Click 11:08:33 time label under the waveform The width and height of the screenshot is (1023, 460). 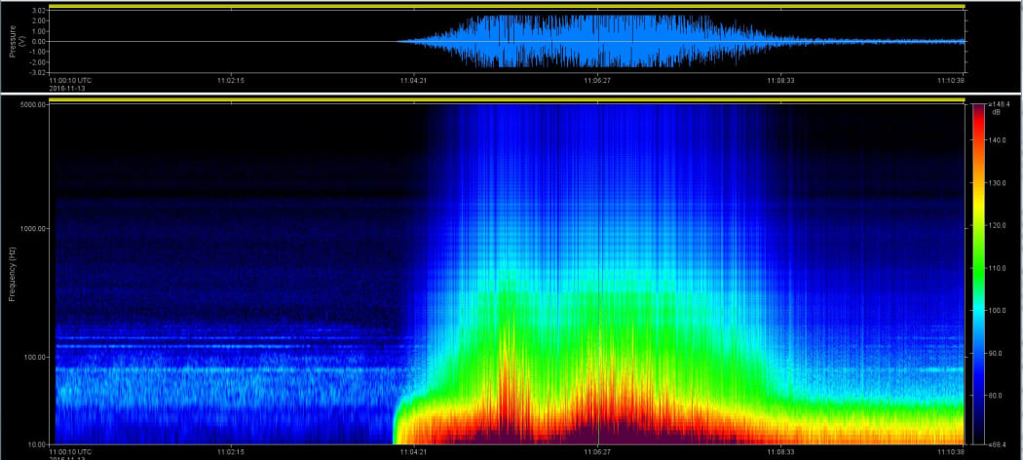[x=780, y=81]
